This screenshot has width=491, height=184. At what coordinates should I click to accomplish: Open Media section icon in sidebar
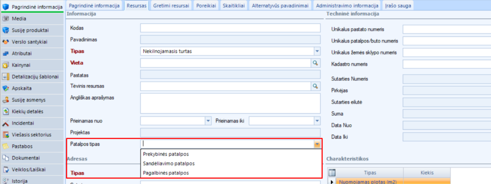point(5,19)
